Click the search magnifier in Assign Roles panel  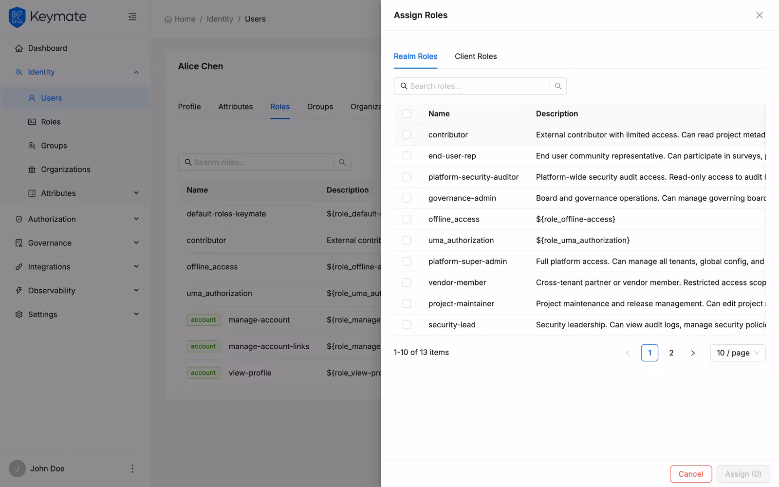(557, 86)
